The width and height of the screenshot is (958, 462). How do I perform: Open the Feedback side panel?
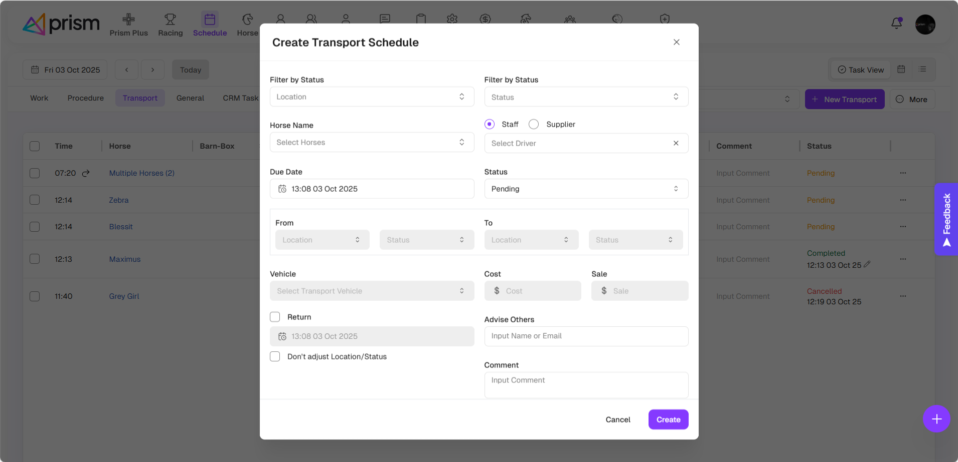pyautogui.click(x=946, y=219)
